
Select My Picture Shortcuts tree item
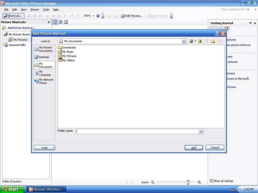tap(17, 34)
